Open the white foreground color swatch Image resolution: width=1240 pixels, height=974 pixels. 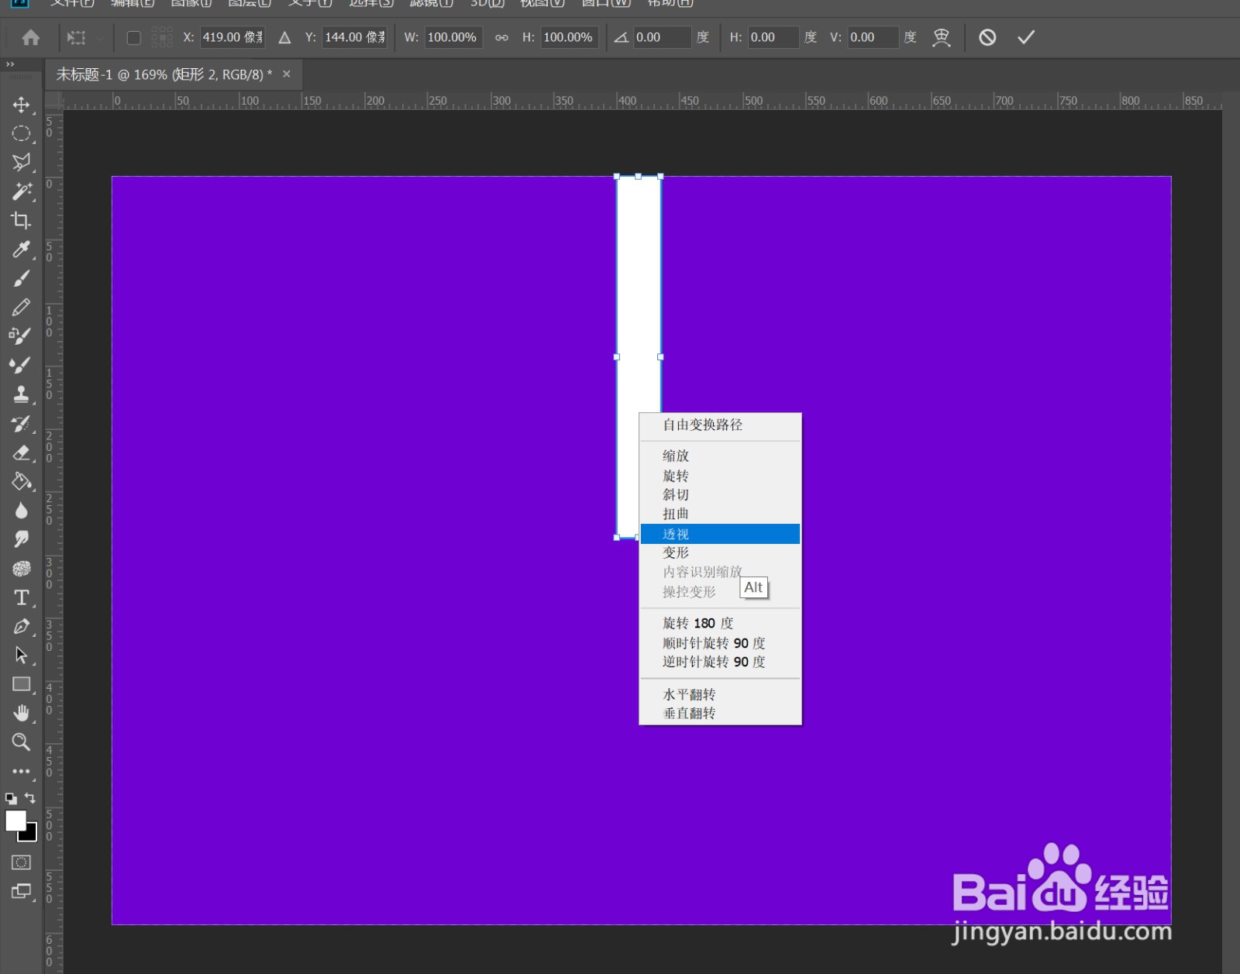point(15,821)
